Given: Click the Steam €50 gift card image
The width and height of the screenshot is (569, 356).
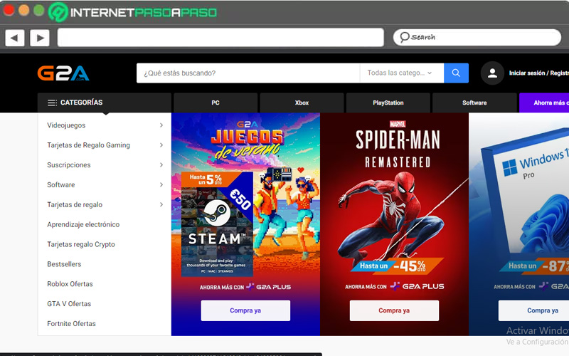Looking at the screenshot, I should click(217, 224).
